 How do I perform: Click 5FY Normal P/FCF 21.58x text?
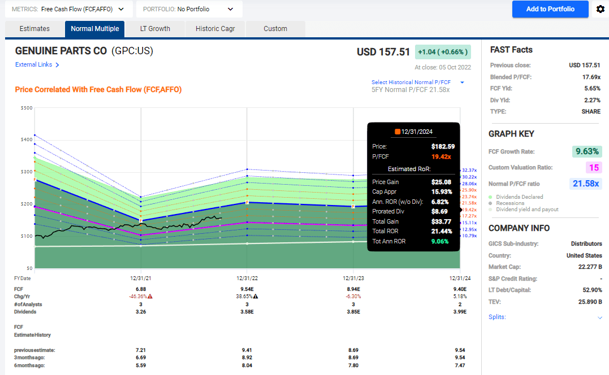(x=411, y=90)
